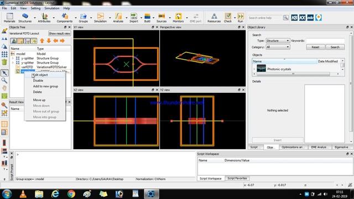Click the Attributes toolbar icon
354x199 pixels.
point(44,18)
